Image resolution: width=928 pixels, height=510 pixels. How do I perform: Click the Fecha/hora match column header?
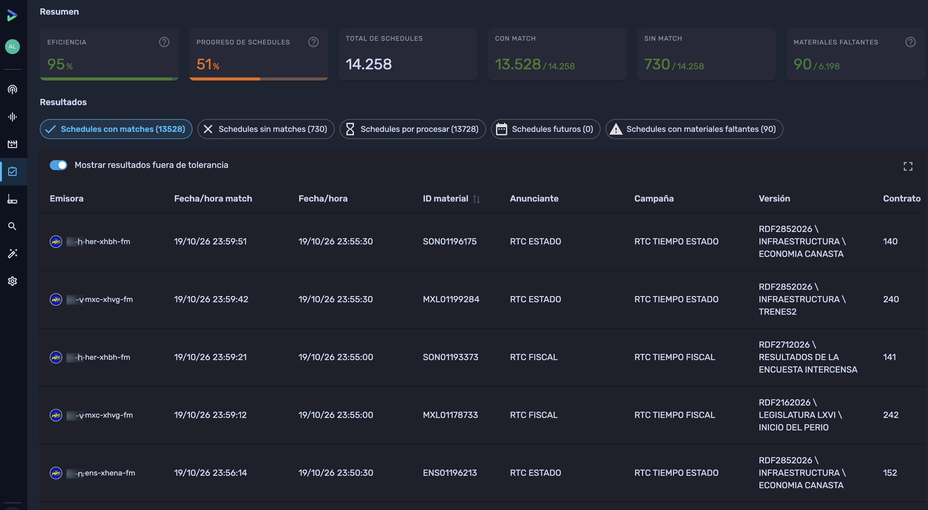click(213, 199)
